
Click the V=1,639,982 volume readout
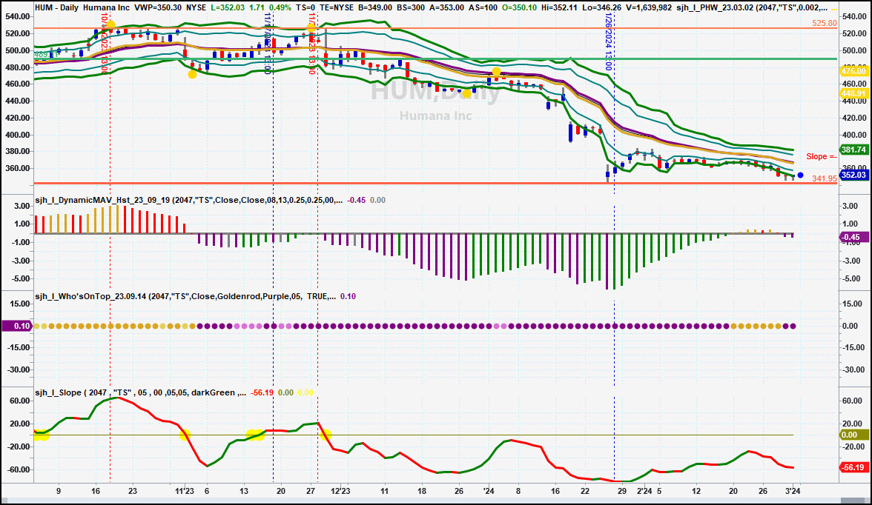[x=648, y=8]
